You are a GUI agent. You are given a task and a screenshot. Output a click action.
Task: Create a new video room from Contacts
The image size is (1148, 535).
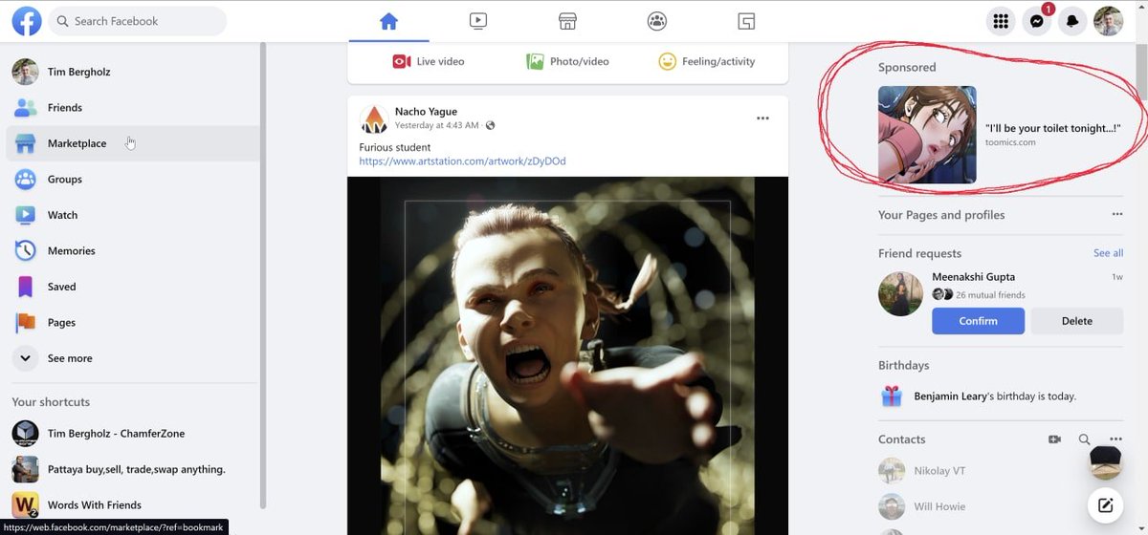[1054, 439]
